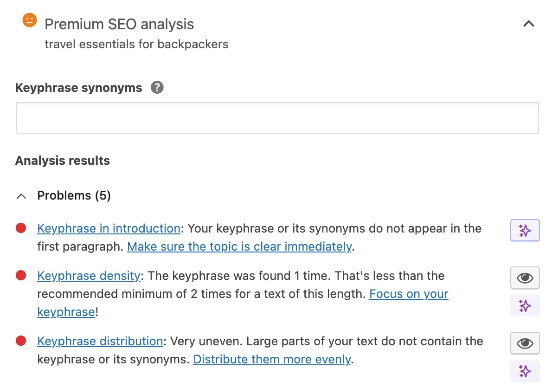Open the Keyphrase distribution link
Screen dimensions: 552x388
point(99,341)
